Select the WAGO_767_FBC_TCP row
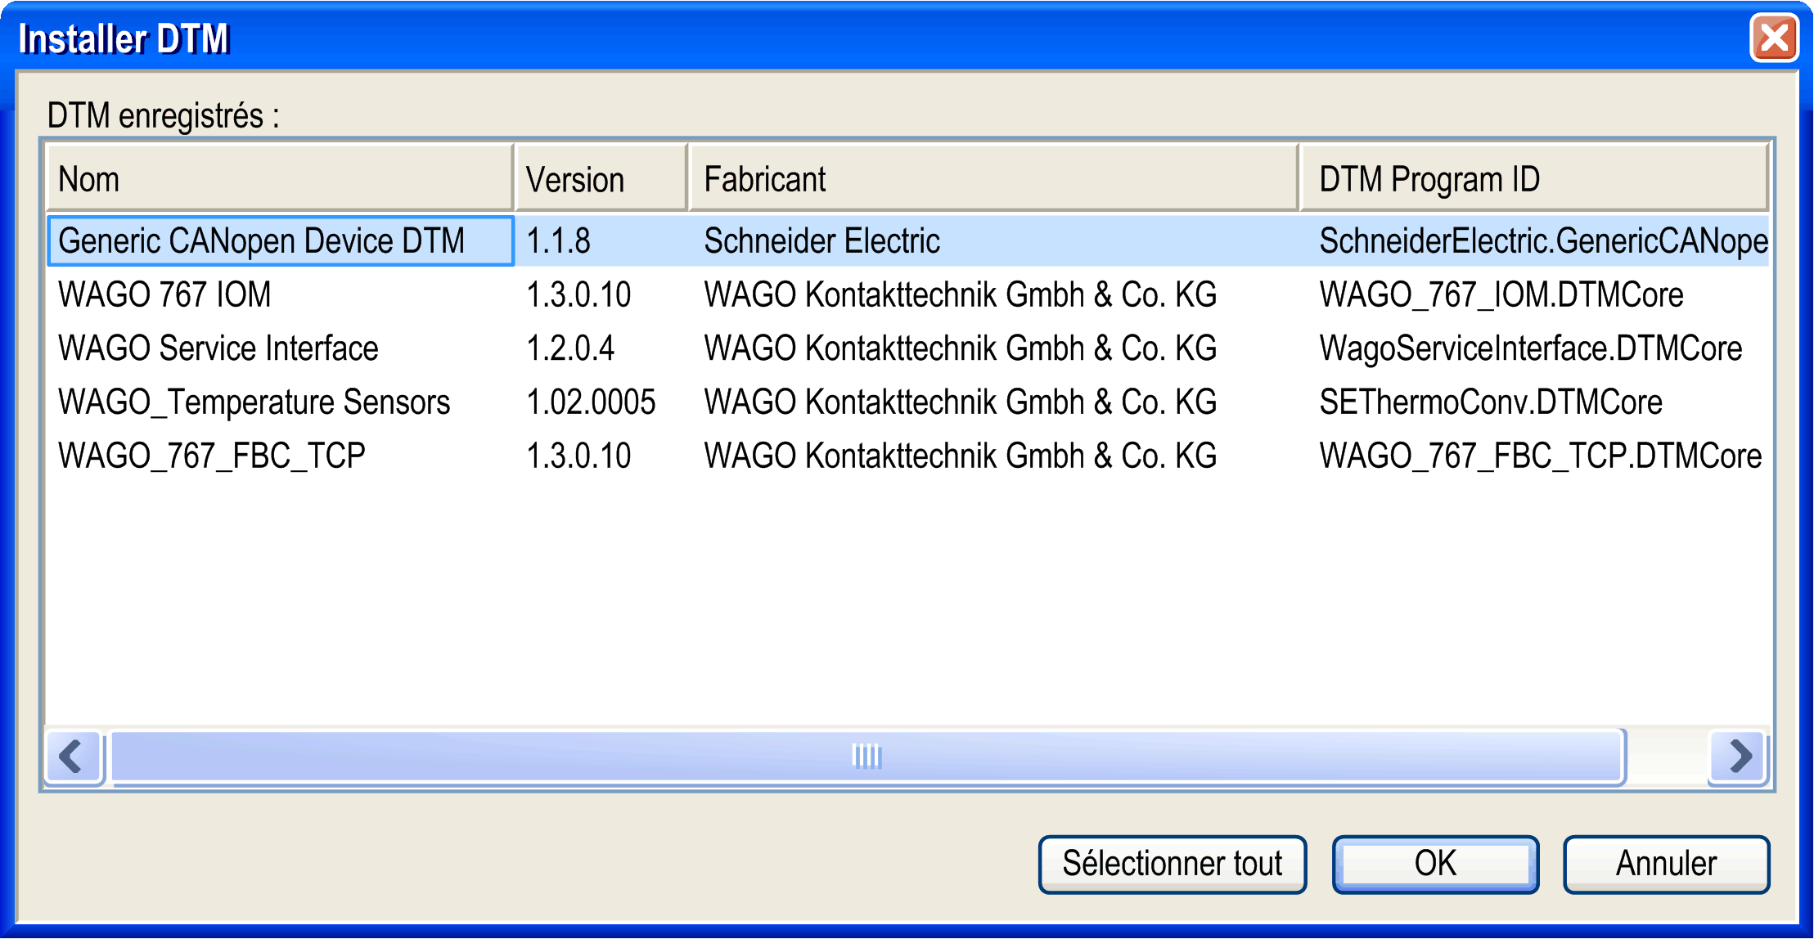 212,456
